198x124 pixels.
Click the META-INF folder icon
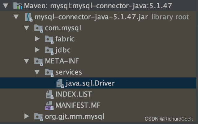pos(38,61)
